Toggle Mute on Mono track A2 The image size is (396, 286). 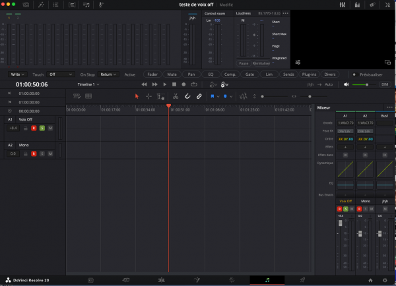pos(50,154)
